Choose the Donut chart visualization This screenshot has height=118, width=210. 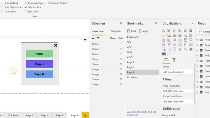point(180,40)
